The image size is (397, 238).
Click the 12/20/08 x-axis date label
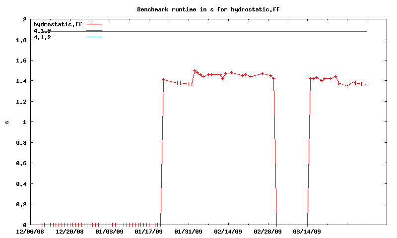70,231
